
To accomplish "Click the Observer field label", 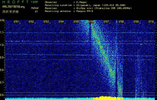I will click(51, 2).
